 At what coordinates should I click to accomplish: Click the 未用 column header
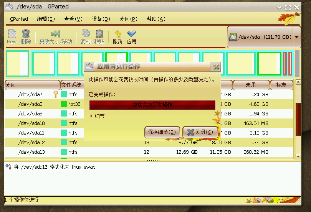pyautogui.click(x=251, y=85)
